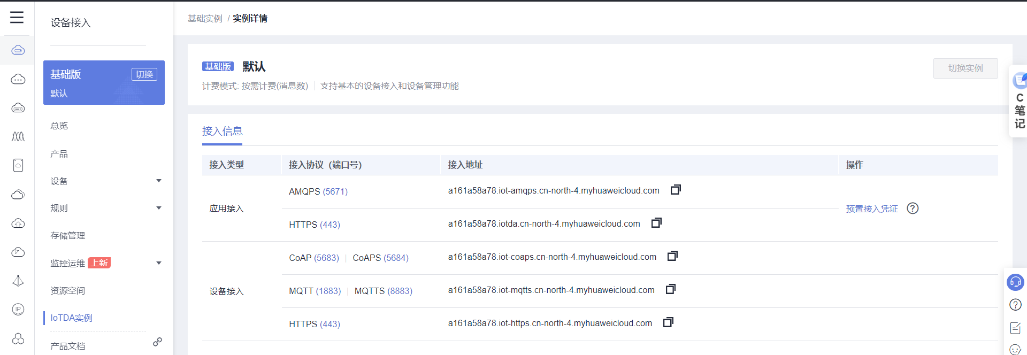The image size is (1027, 355).
Task: Click the link icon beside 产品文档
Action: tap(157, 342)
